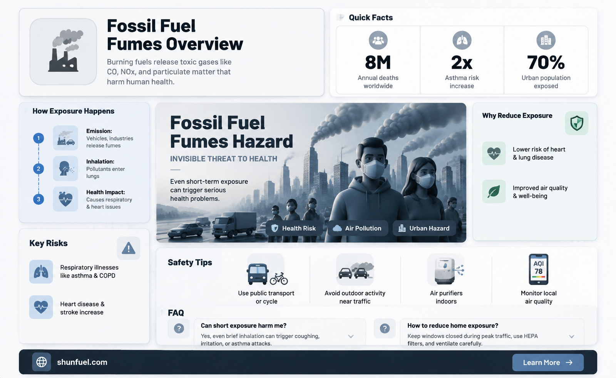Click the 'Key Risks' heading
Image resolution: width=616 pixels, height=378 pixels.
tap(49, 243)
